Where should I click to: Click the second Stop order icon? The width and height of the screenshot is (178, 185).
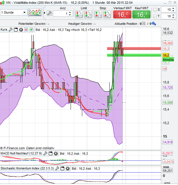coord(107,14)
